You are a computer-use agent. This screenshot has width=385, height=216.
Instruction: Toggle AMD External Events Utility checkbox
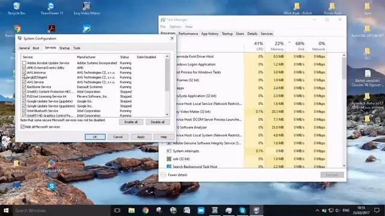(24, 68)
